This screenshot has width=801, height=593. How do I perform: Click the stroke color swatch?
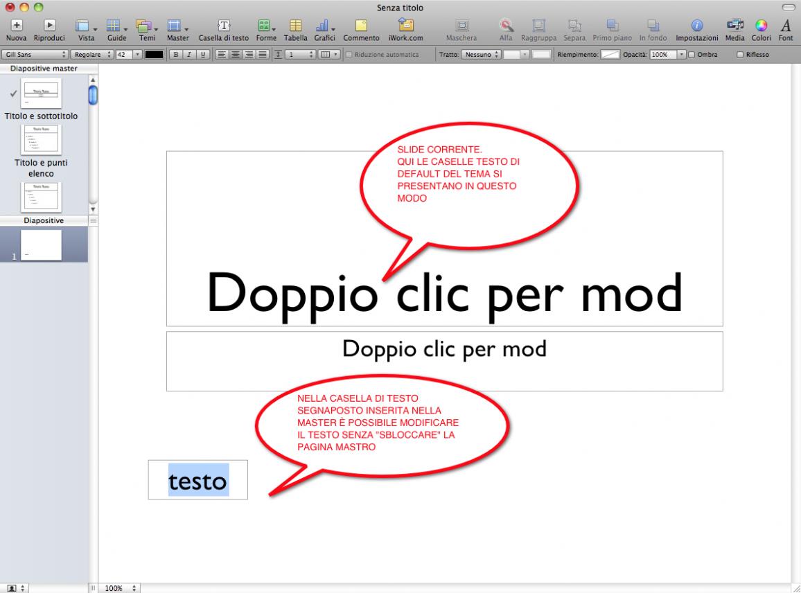(x=541, y=54)
